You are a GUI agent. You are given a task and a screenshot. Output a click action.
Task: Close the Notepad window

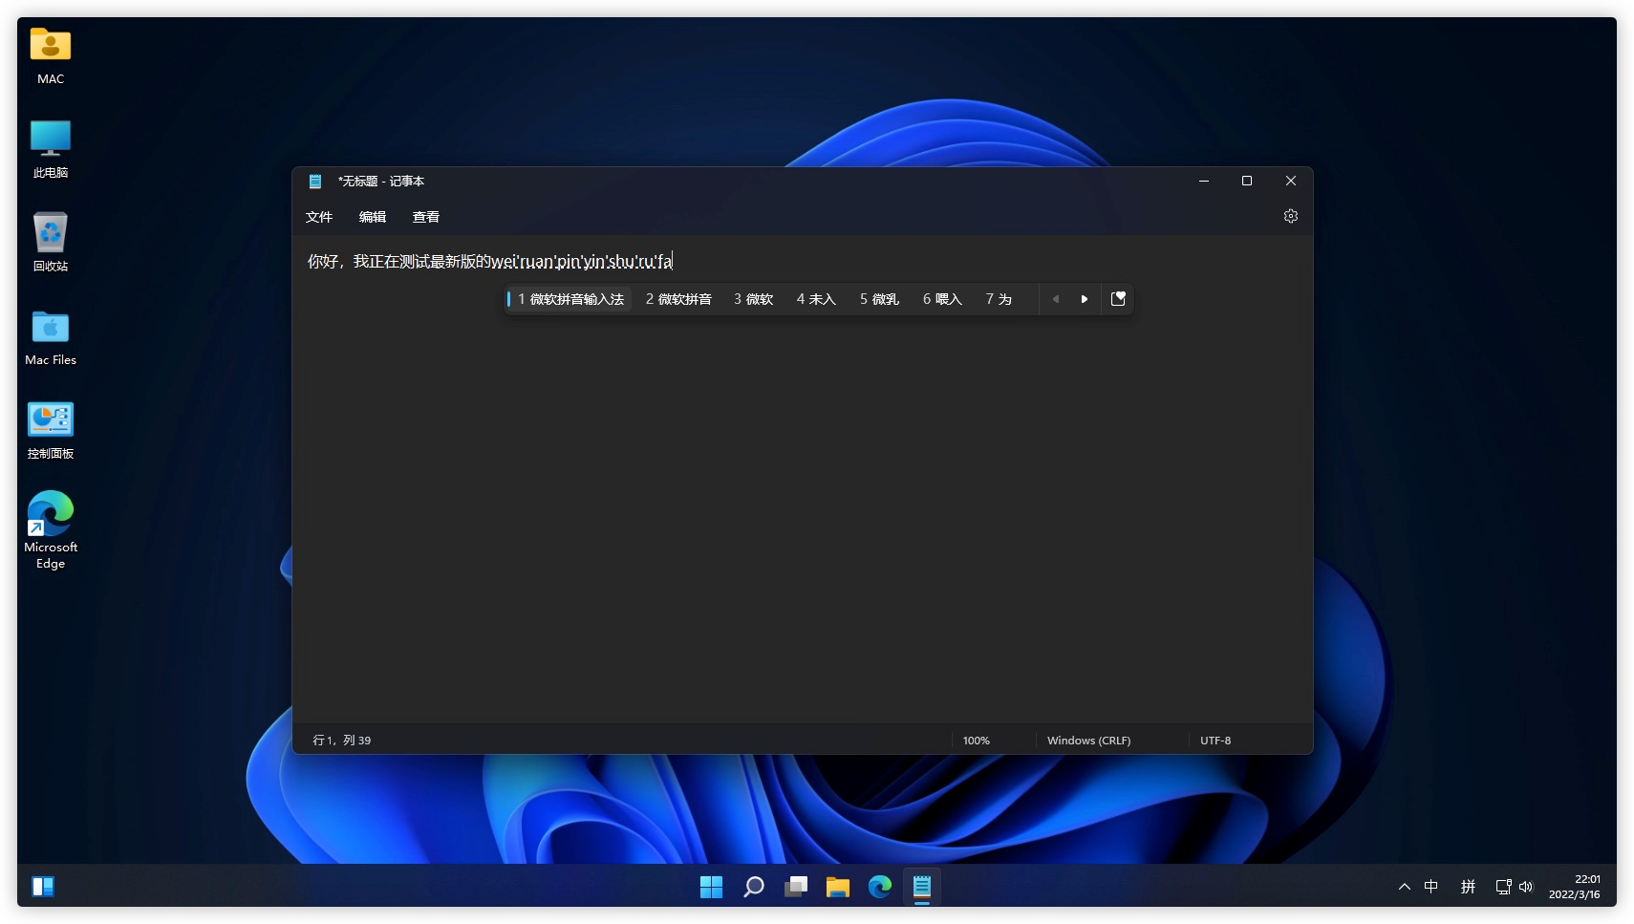1291,181
